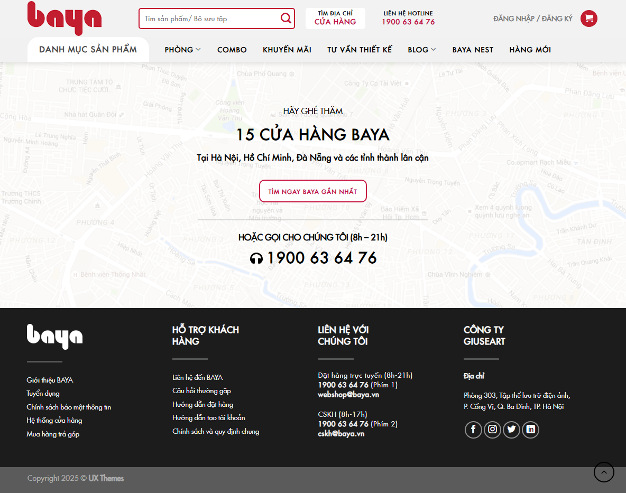
Task: Open the BLOG dropdown
Action: pos(421,50)
